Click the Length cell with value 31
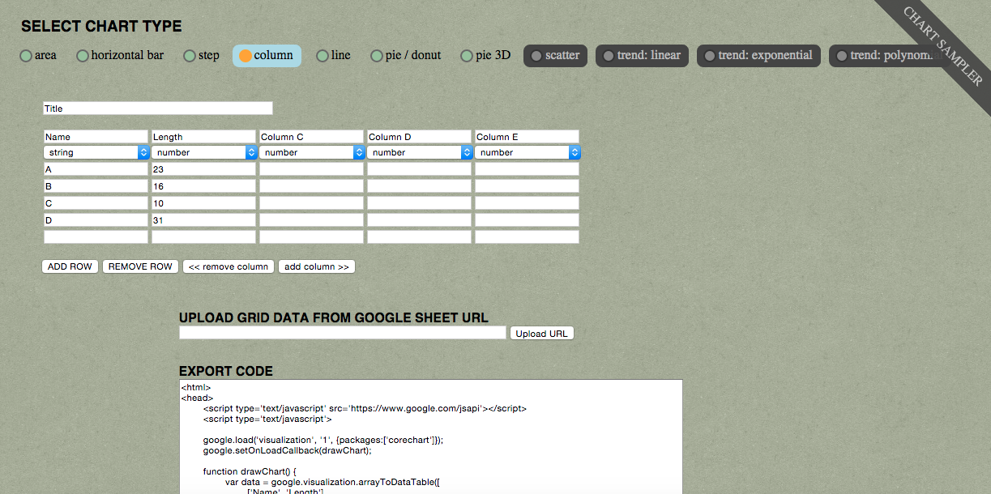The width and height of the screenshot is (991, 494). coord(204,220)
